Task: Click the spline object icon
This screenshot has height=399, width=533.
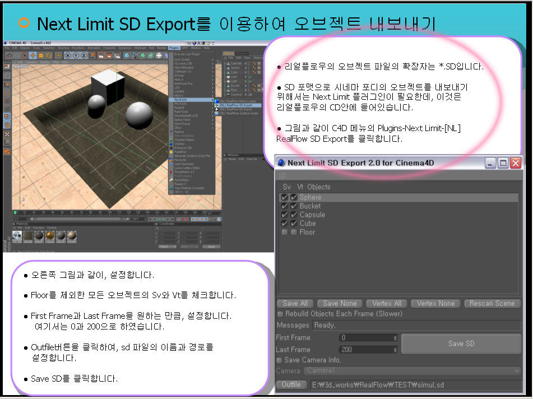Action: point(135,55)
